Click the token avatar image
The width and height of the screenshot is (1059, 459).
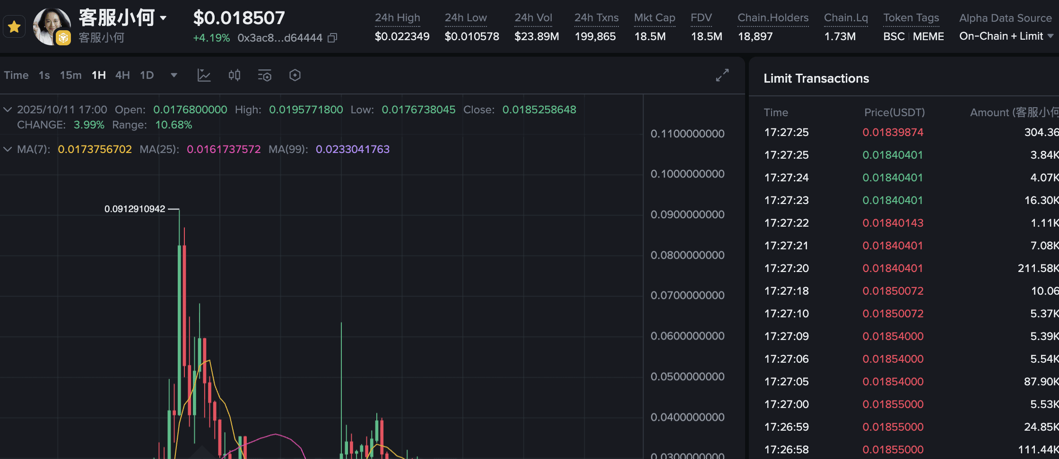[x=51, y=26]
